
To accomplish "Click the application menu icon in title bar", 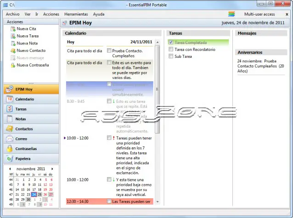I will point(6,5).
